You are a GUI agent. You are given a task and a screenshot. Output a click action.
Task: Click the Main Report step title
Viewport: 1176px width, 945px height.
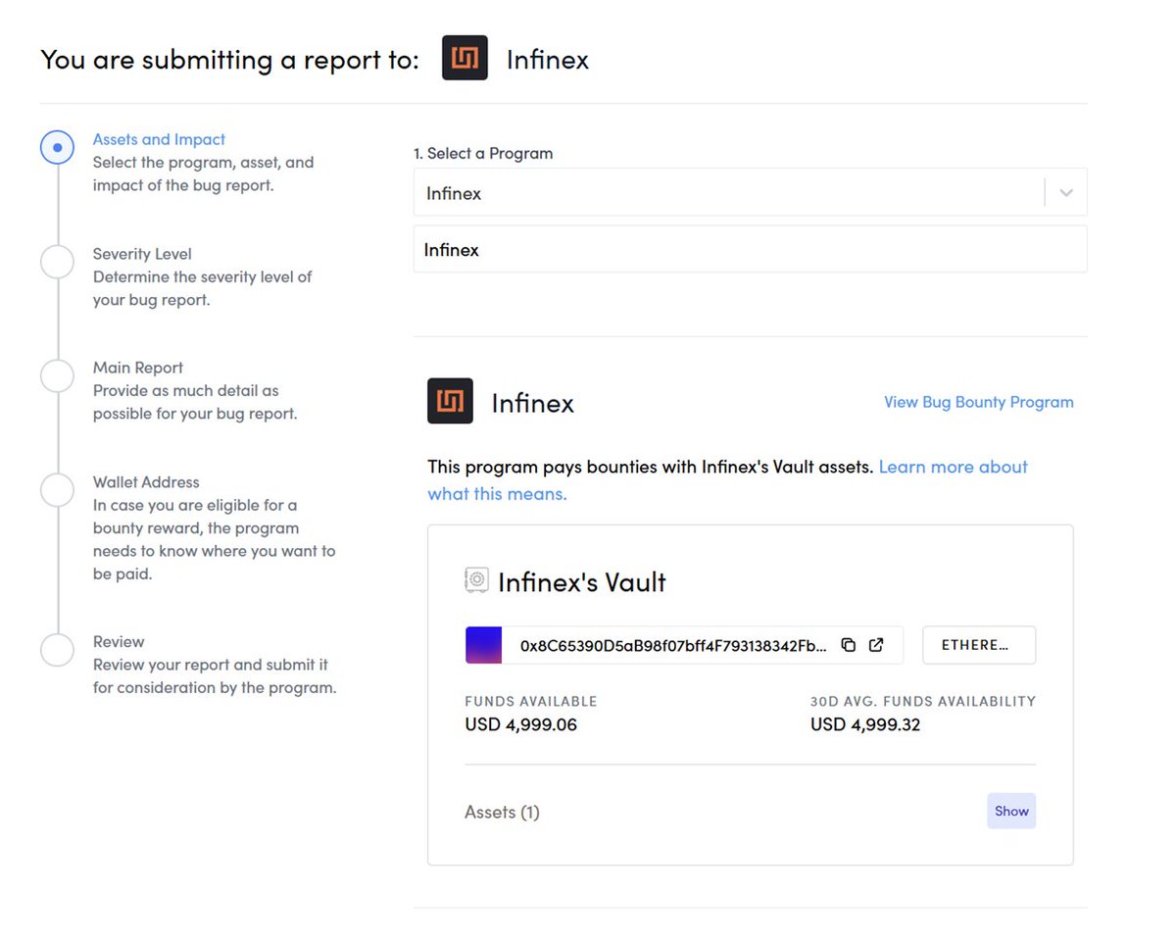coord(138,368)
